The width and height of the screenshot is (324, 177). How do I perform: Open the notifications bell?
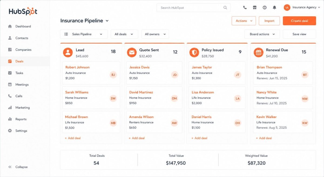point(274,8)
